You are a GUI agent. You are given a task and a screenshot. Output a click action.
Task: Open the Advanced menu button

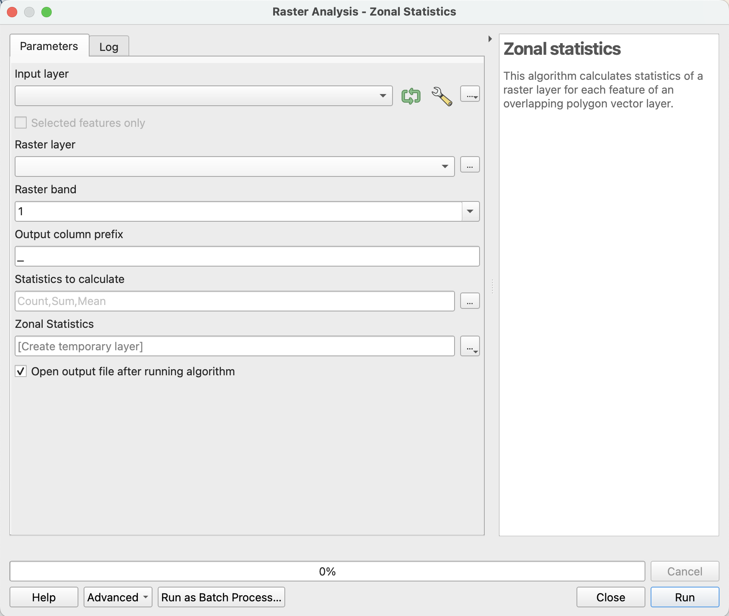118,597
